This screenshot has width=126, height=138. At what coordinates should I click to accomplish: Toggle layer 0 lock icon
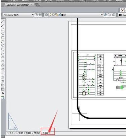coord(59,15)
